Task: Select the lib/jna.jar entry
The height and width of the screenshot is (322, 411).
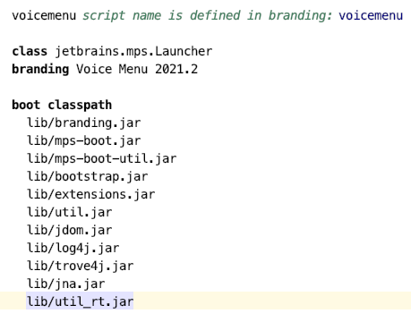Action: [x=65, y=284]
